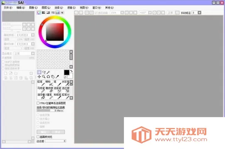
Task: Toggle the RGB slider panel
Action: click(43, 12)
